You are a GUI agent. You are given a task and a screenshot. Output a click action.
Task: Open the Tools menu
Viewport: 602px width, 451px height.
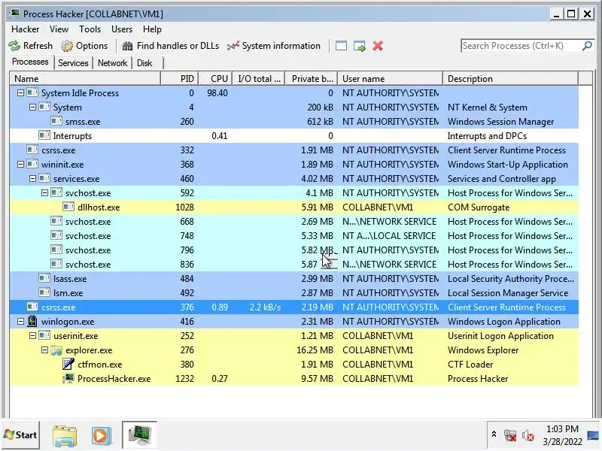click(90, 29)
